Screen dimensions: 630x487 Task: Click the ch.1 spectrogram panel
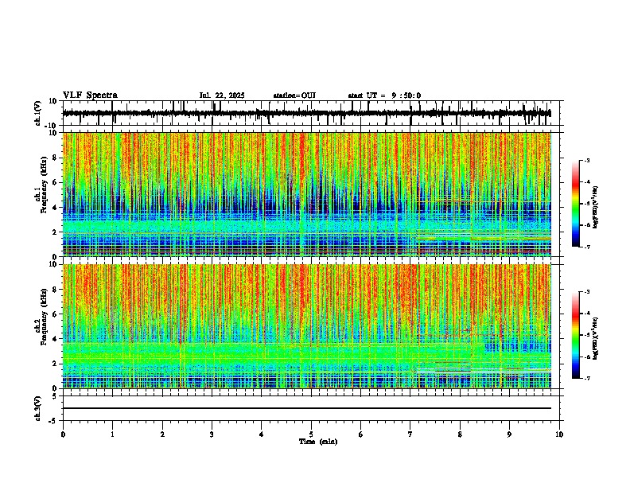click(x=311, y=194)
